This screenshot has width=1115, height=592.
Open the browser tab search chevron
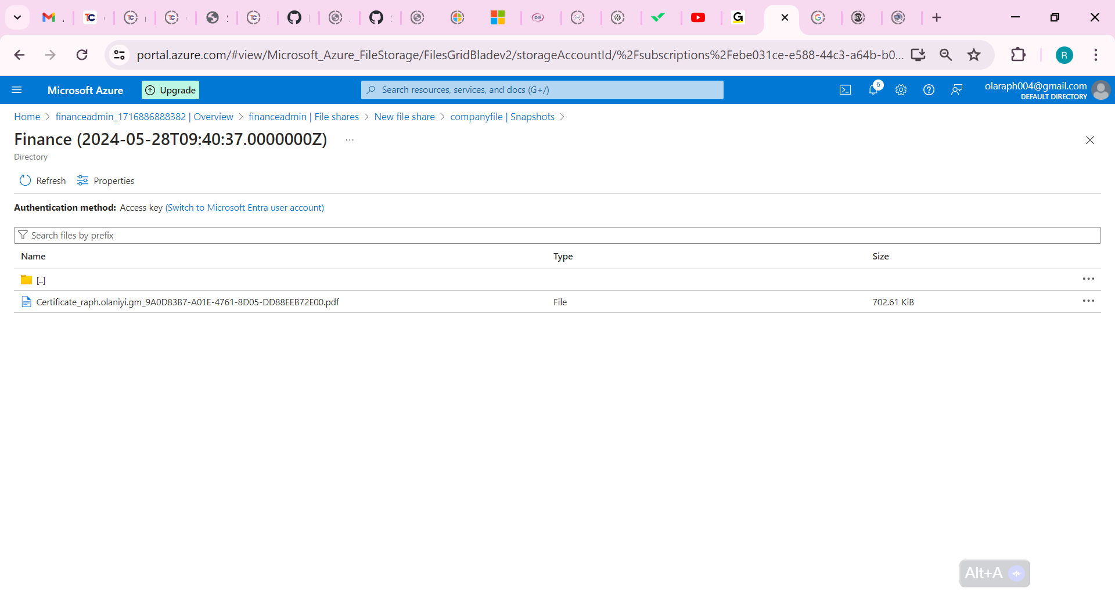click(17, 17)
